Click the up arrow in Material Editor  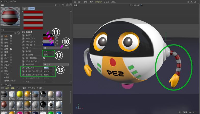tap(63, 5)
